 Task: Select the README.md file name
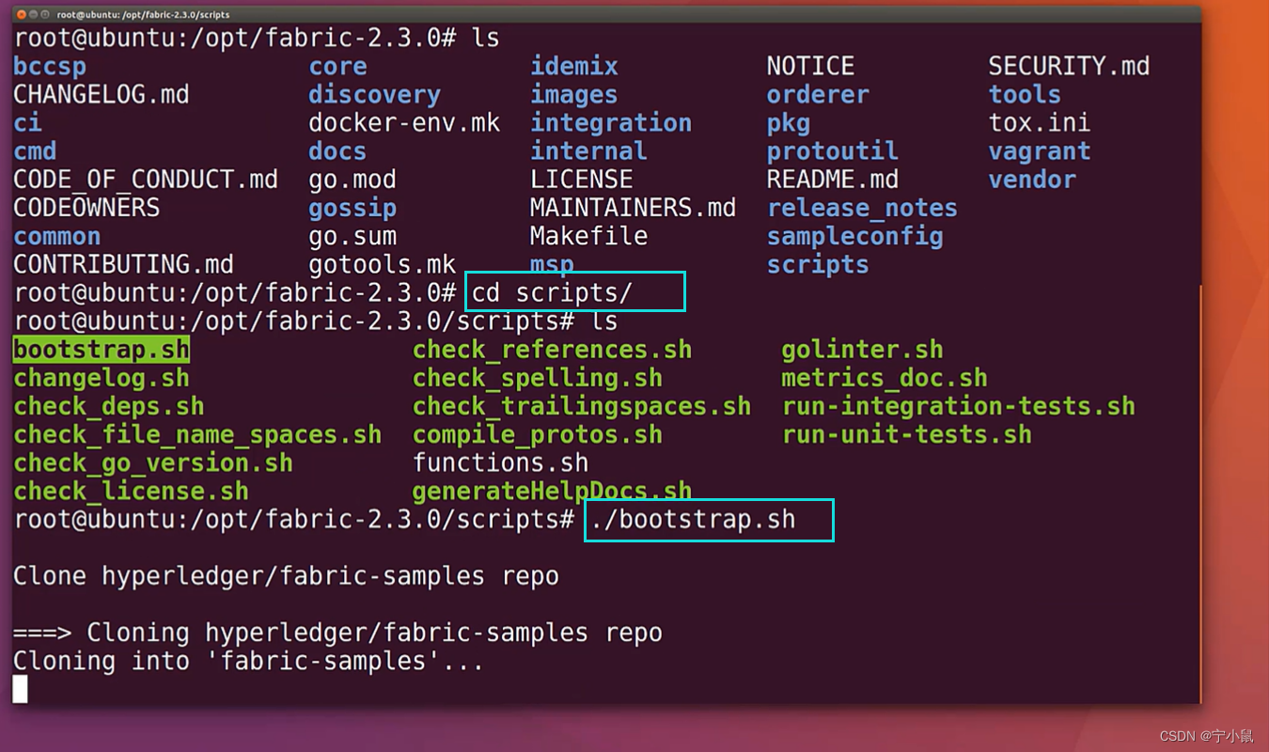[833, 180]
